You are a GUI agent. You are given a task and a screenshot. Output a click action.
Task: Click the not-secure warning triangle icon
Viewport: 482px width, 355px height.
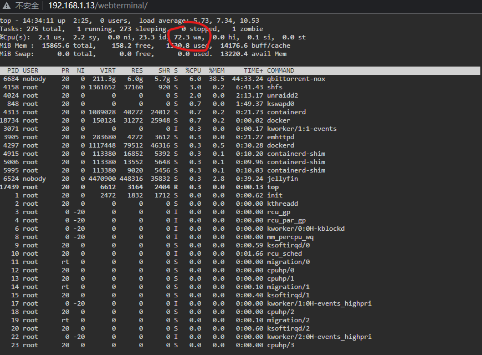[x=6, y=6]
